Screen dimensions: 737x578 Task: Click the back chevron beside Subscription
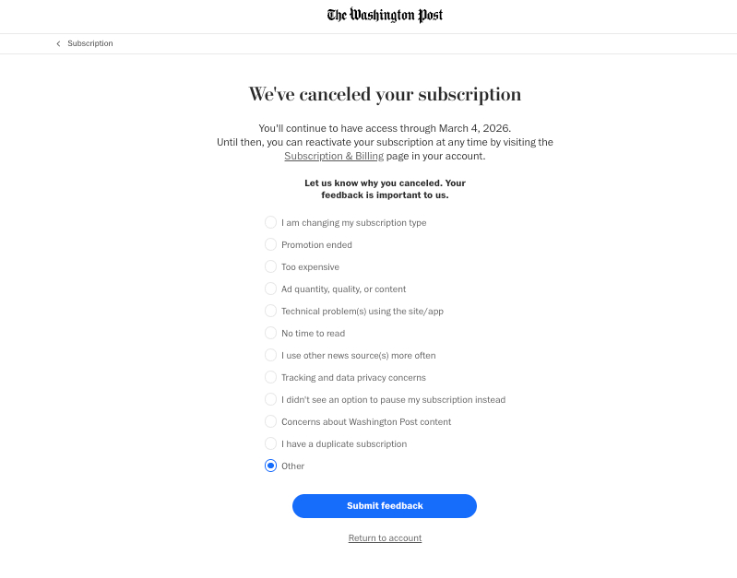tap(59, 43)
